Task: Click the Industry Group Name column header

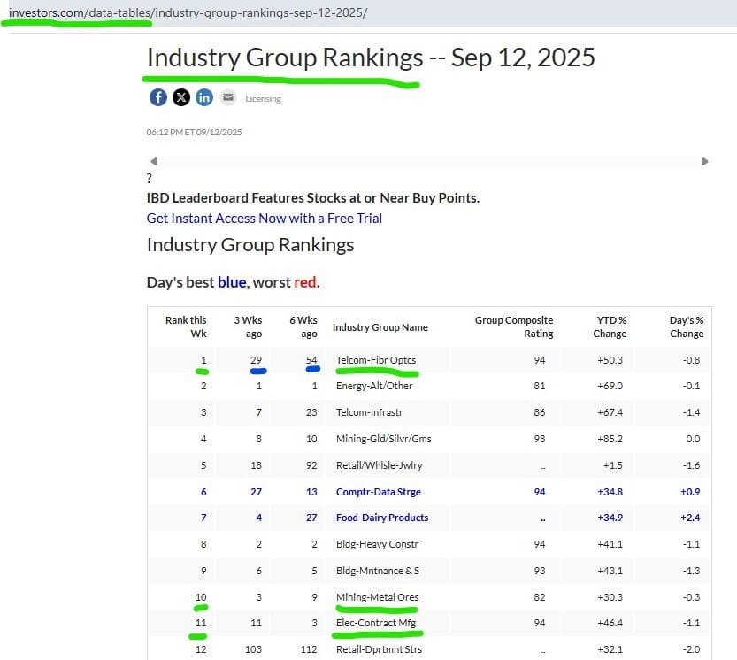Action: click(380, 327)
